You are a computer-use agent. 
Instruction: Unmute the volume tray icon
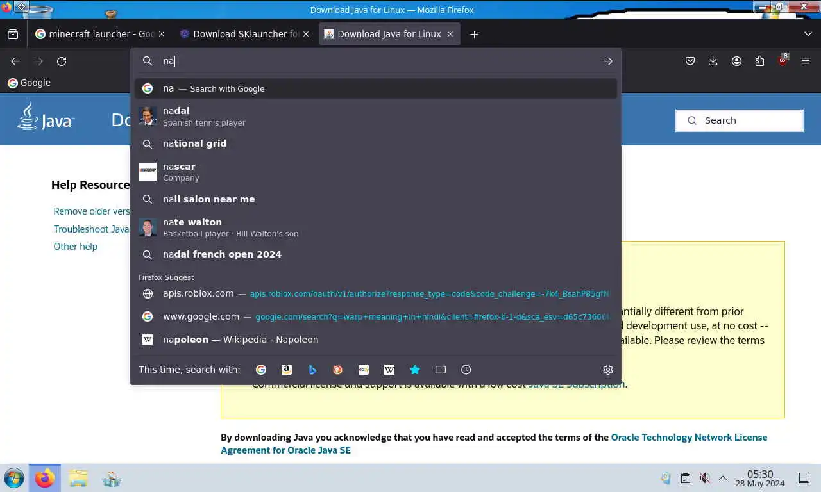click(704, 478)
